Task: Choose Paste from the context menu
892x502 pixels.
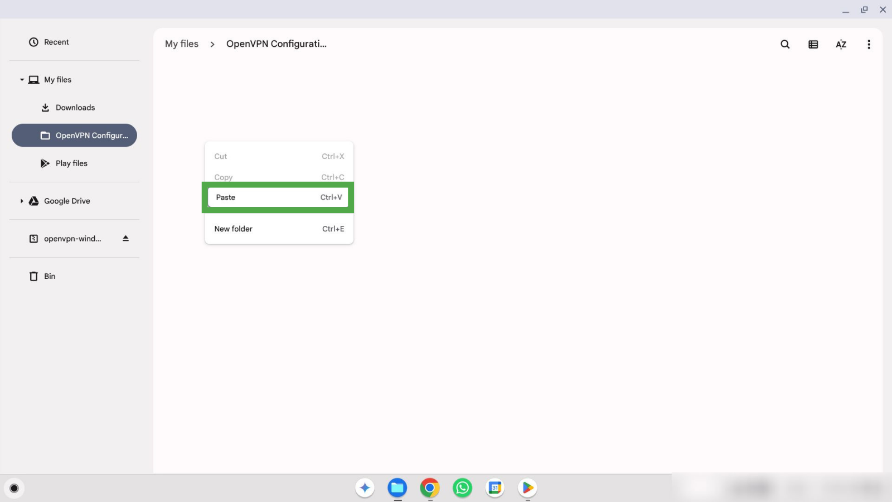Action: [x=278, y=197]
